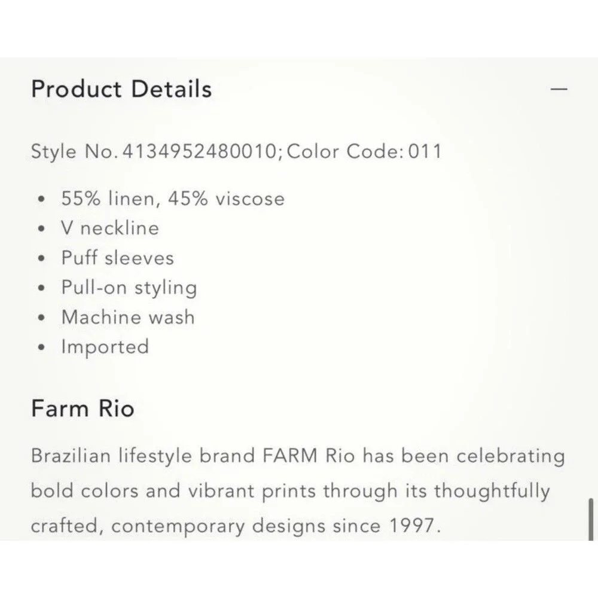Click the bullet dot beside Imported
Viewport: 598px width, 598px height.
[42, 347]
